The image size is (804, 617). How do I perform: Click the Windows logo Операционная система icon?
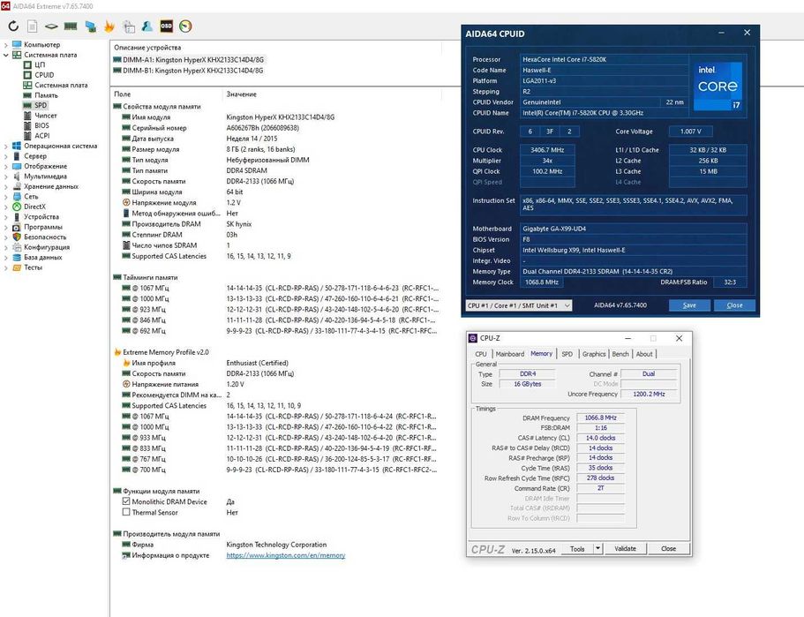(x=17, y=147)
